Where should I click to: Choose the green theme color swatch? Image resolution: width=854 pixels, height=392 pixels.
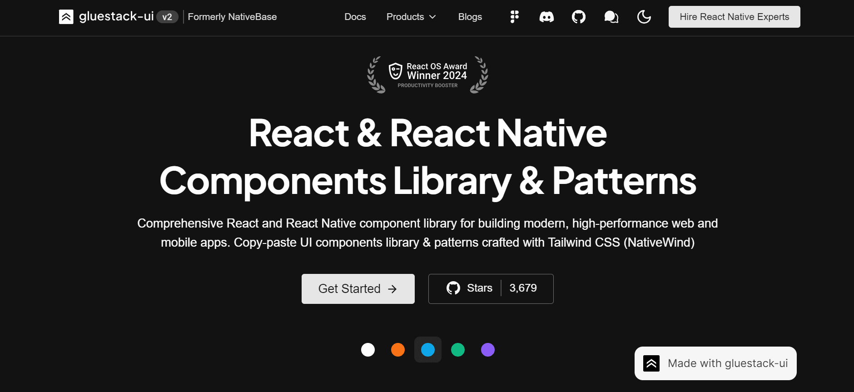(x=458, y=350)
